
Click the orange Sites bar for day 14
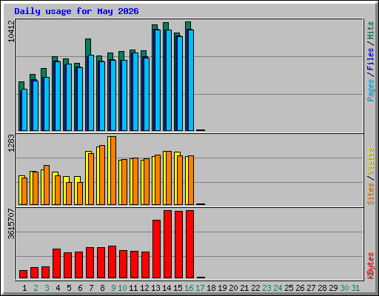pyautogui.click(x=169, y=178)
